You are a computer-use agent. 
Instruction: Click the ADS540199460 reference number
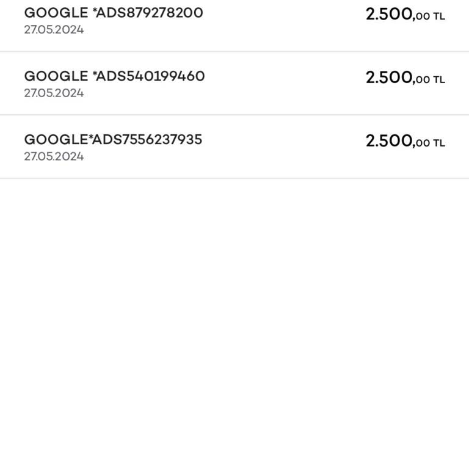(x=150, y=76)
